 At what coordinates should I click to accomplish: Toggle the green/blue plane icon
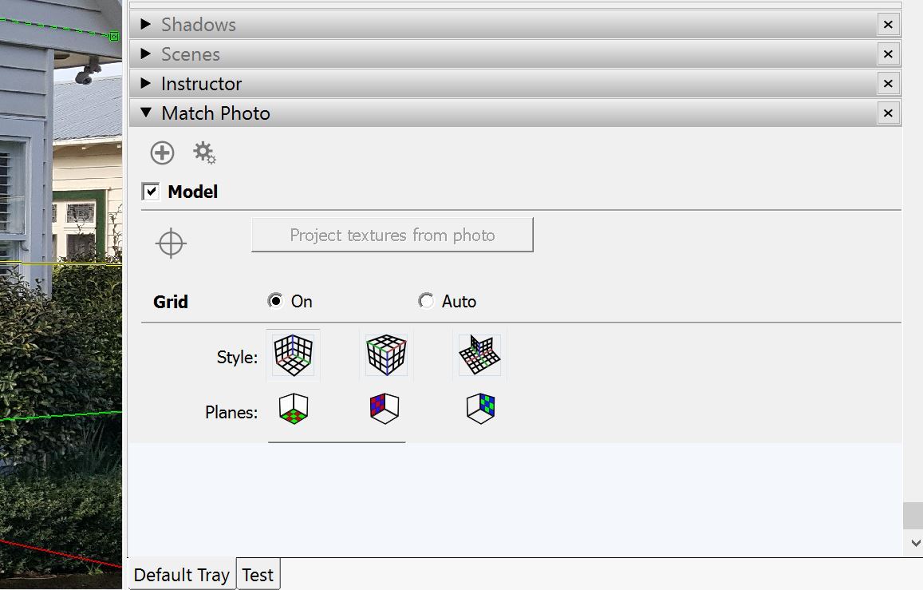click(481, 409)
